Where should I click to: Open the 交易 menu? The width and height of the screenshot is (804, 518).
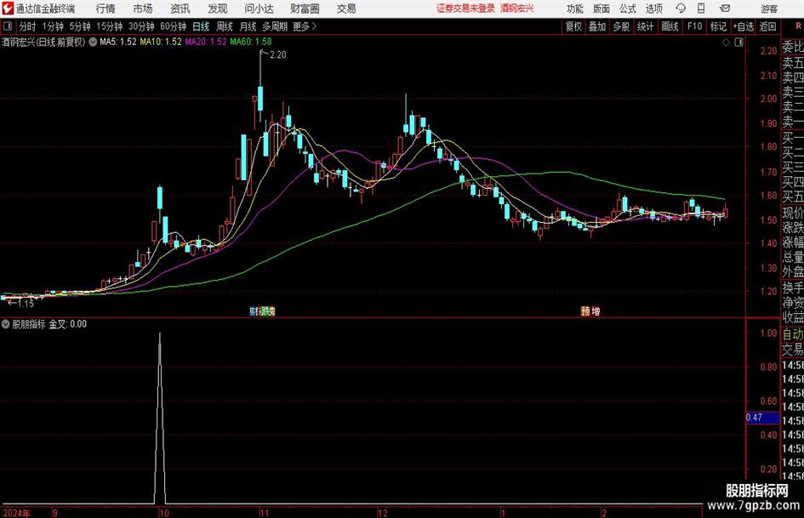click(x=346, y=9)
